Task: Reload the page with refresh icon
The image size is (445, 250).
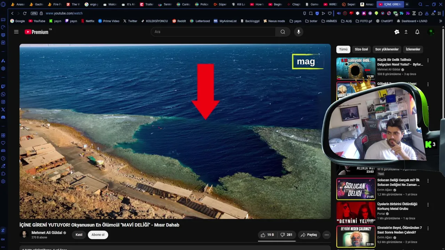Action: [25, 13]
